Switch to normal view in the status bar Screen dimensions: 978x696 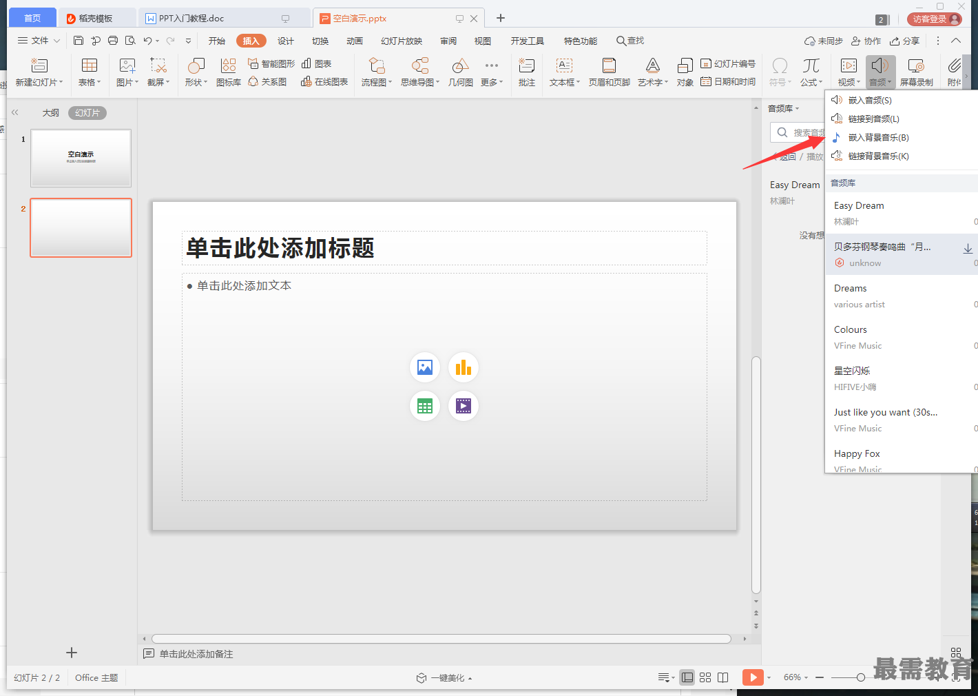687,677
